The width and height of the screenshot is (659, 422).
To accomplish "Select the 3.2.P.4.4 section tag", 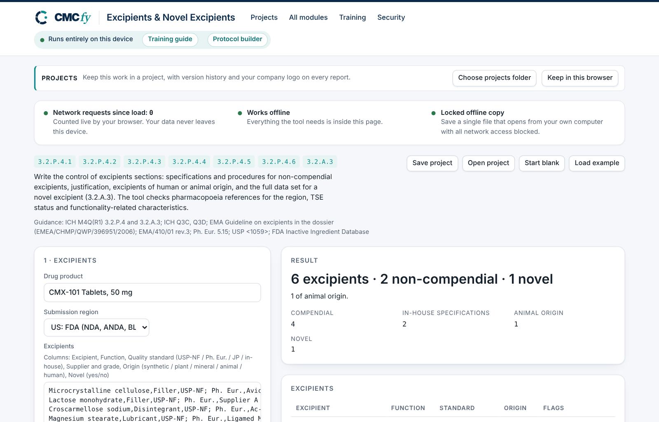I will click(x=189, y=162).
